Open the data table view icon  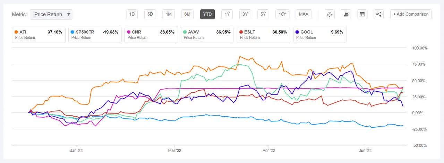point(362,14)
